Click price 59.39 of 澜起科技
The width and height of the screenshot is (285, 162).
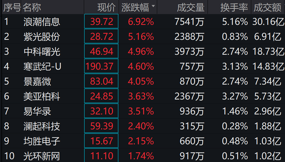click(102, 126)
